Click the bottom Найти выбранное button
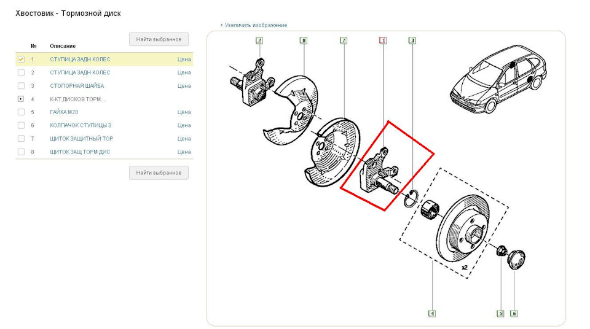This screenshot has width=590, height=329. (x=159, y=172)
